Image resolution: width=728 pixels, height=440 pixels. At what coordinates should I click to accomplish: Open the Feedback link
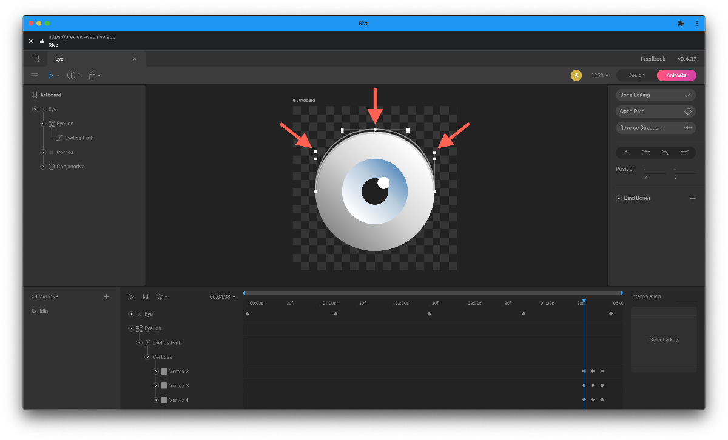tap(653, 59)
